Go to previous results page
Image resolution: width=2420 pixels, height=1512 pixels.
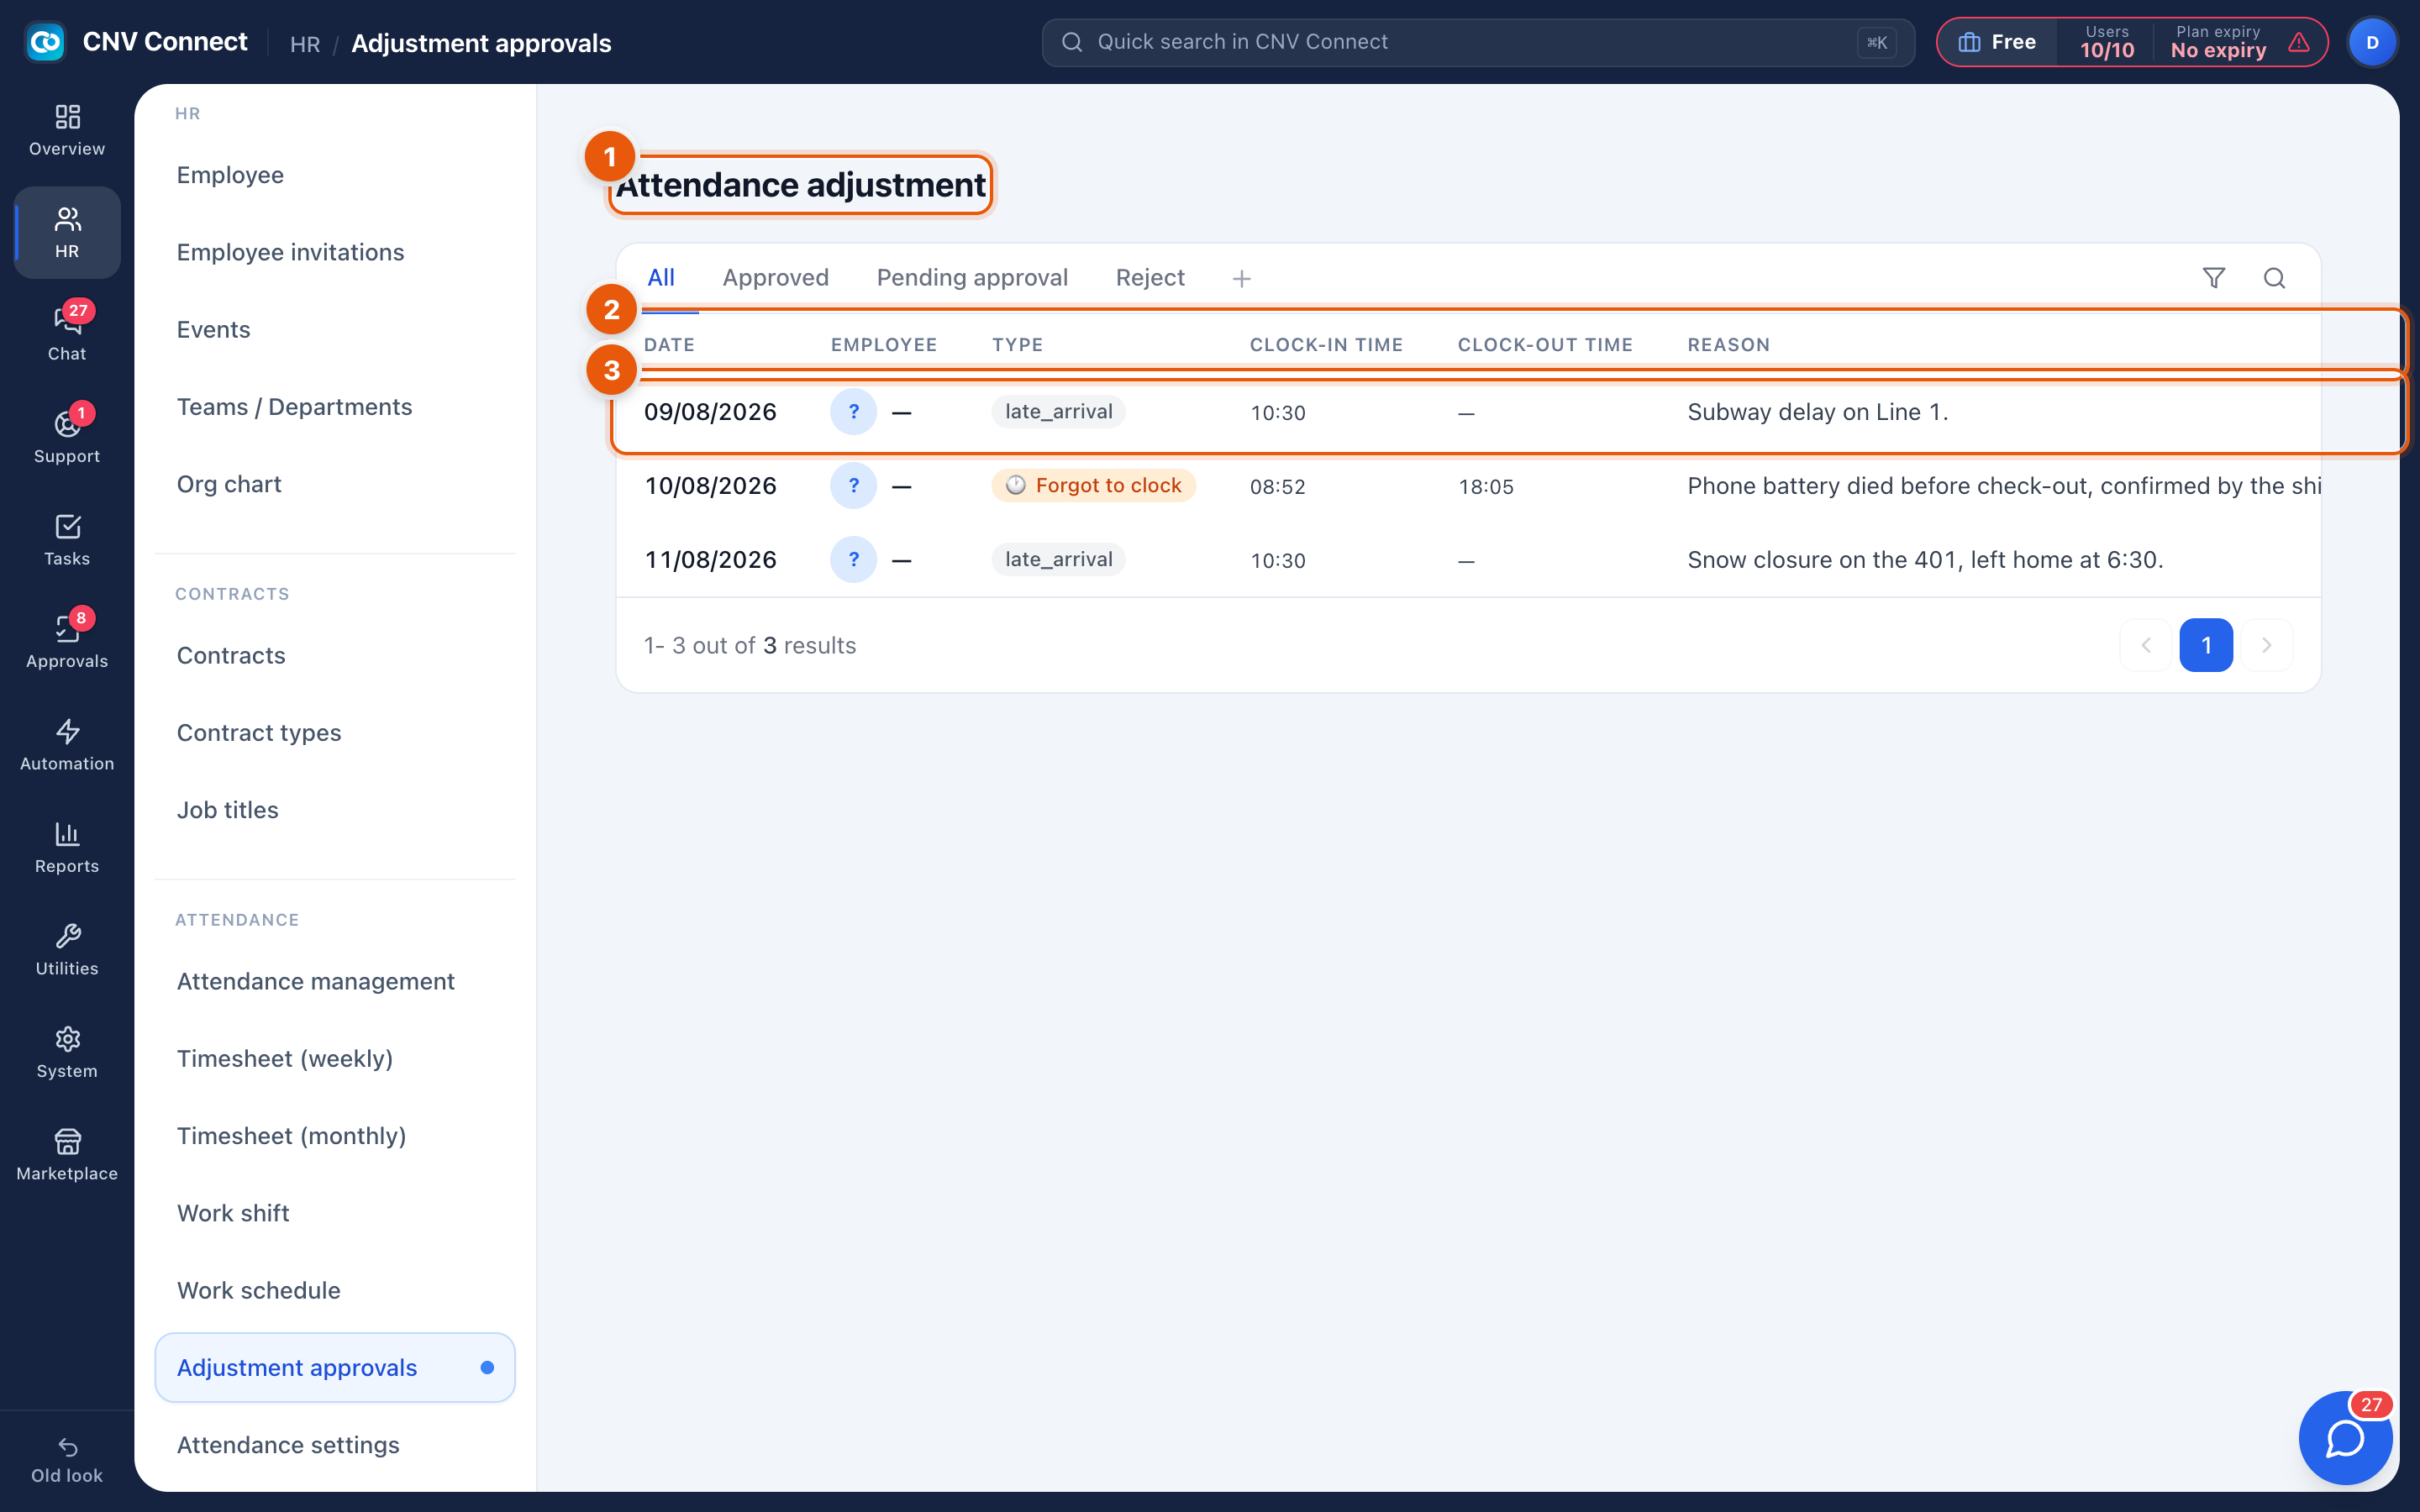2145,645
